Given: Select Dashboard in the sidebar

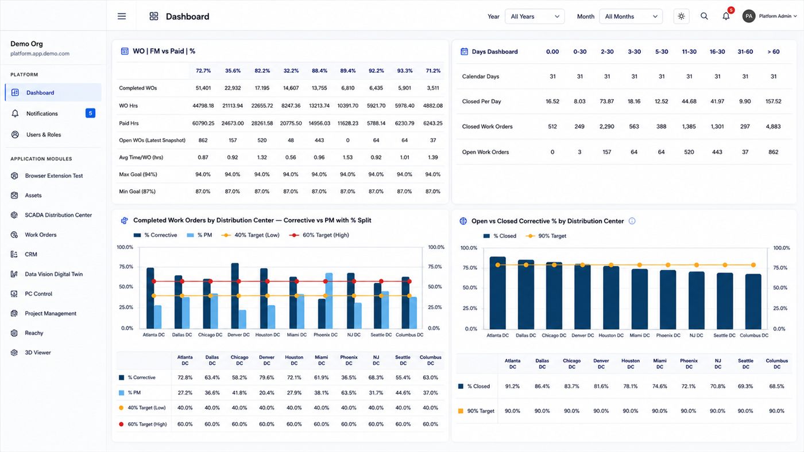Looking at the screenshot, I should point(53,92).
